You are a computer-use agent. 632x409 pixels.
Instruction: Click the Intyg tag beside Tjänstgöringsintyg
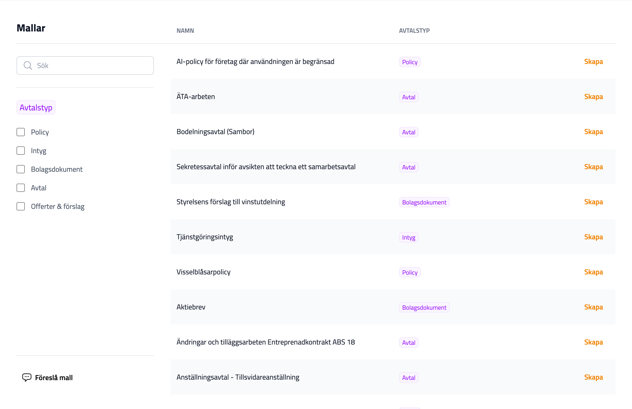click(408, 238)
